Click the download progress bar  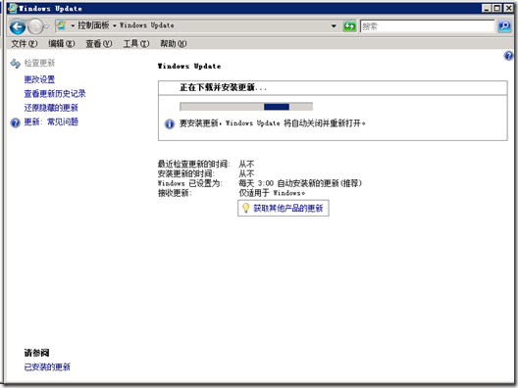point(246,107)
